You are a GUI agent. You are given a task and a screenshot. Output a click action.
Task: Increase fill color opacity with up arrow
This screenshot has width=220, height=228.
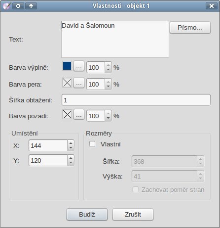(108, 65)
